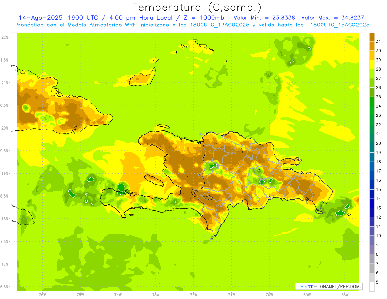Screen dimensions: 387x299
Task: Click the '18N' latitude label
Action: (5, 219)
